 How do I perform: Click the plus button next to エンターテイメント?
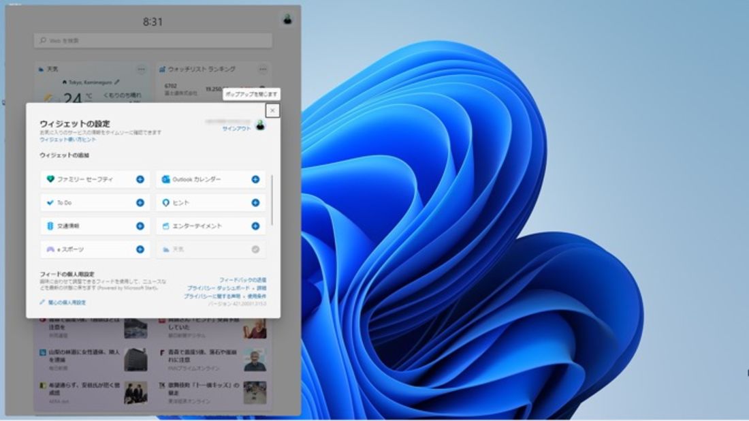pyautogui.click(x=255, y=226)
